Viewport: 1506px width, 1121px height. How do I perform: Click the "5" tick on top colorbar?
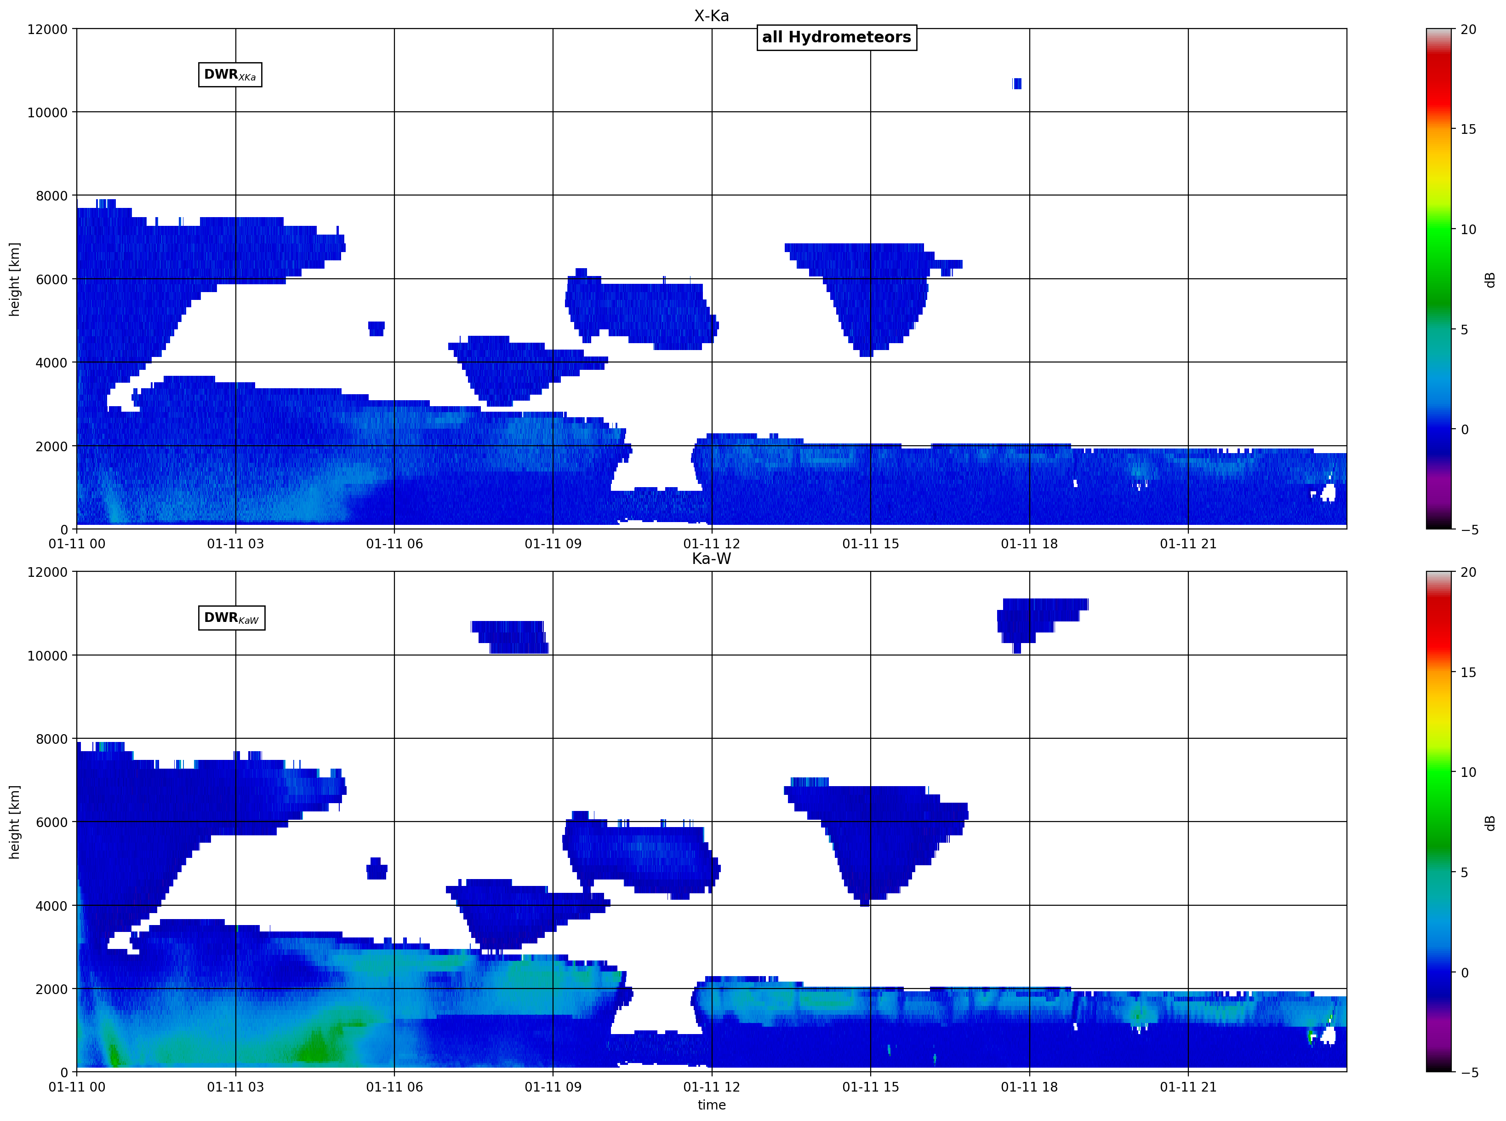(x=1465, y=330)
